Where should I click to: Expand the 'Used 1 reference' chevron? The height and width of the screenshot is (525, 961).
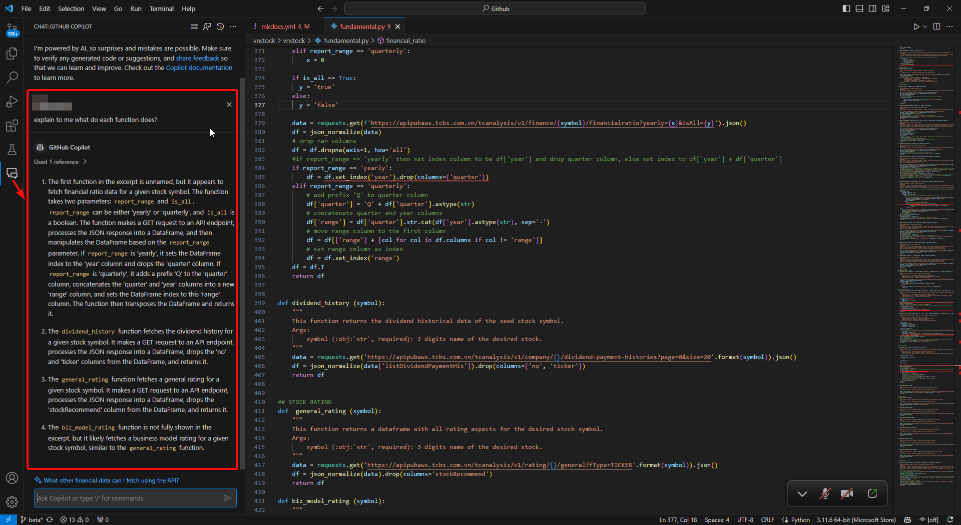coord(85,161)
